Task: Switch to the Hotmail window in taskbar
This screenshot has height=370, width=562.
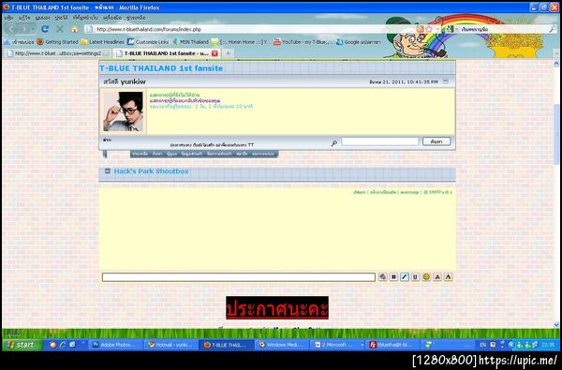Action: tap(171, 345)
